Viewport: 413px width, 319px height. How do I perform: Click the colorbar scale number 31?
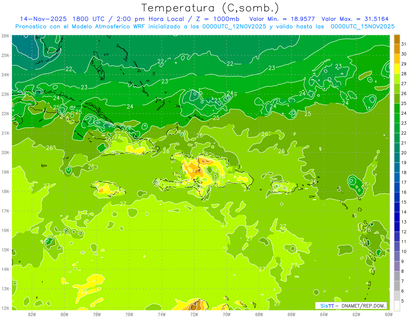[404, 44]
